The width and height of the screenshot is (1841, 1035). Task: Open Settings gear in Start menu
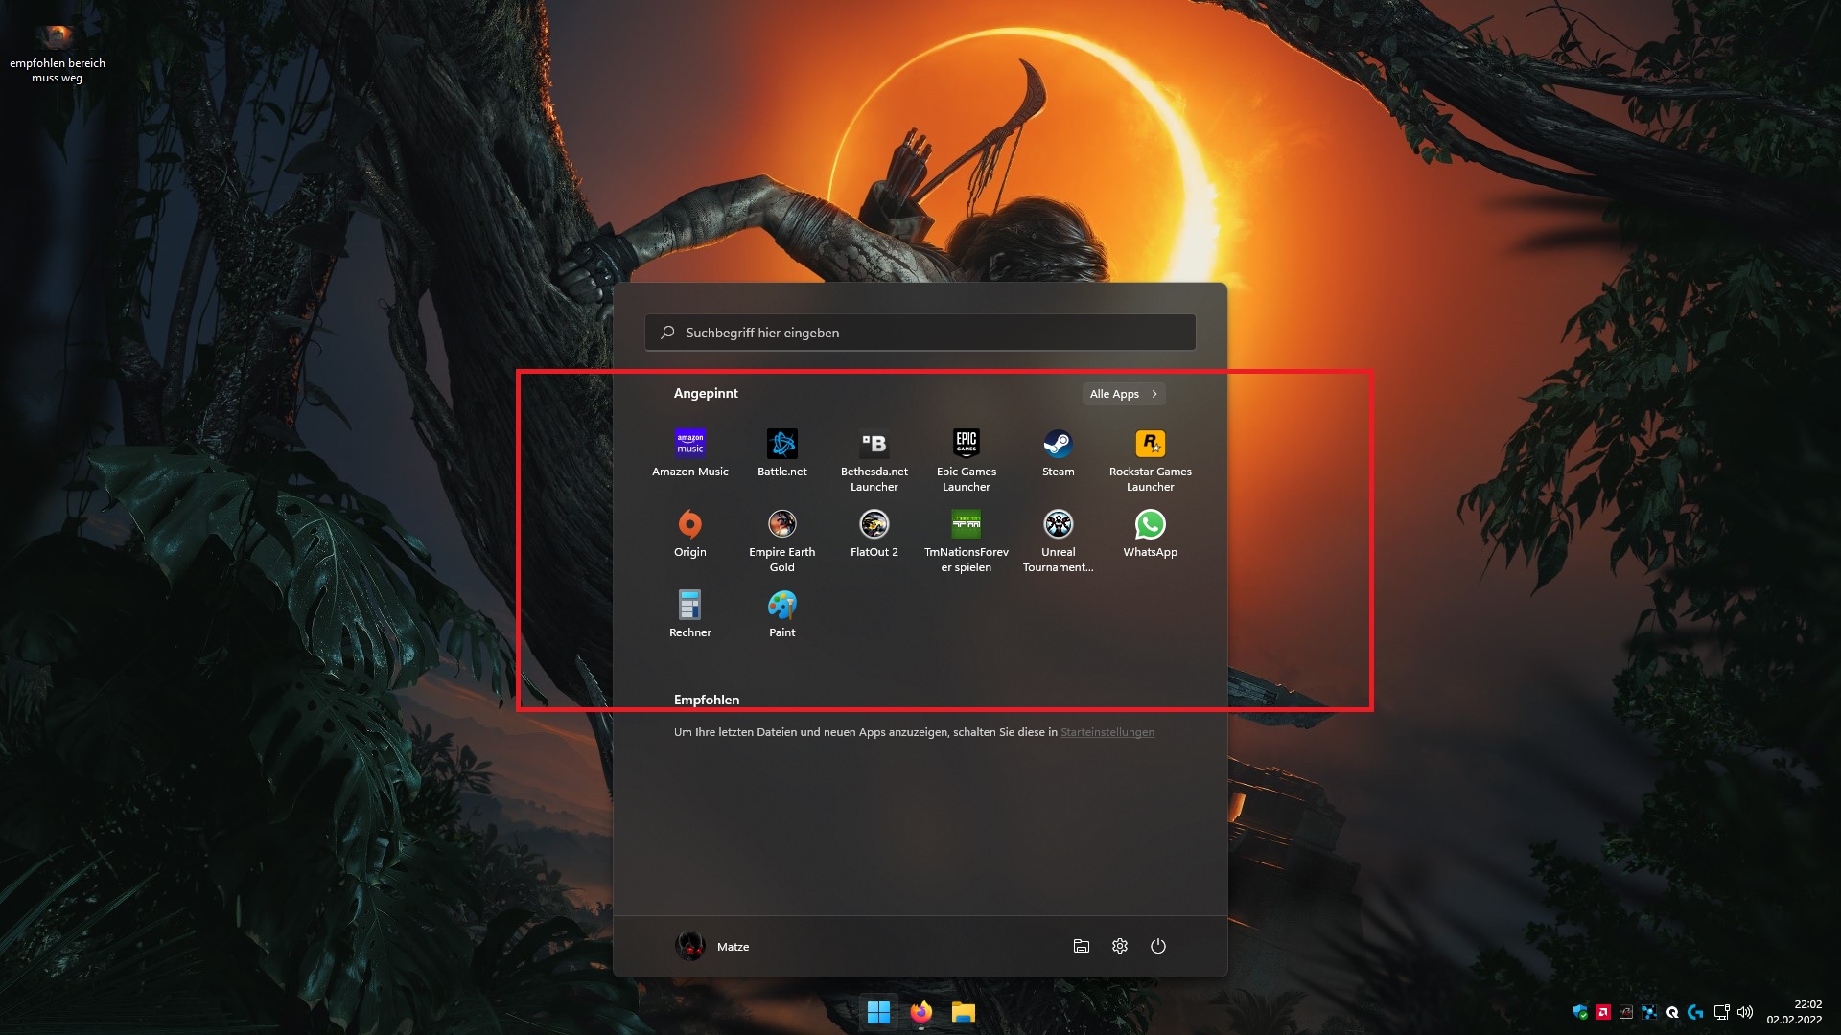1119,946
